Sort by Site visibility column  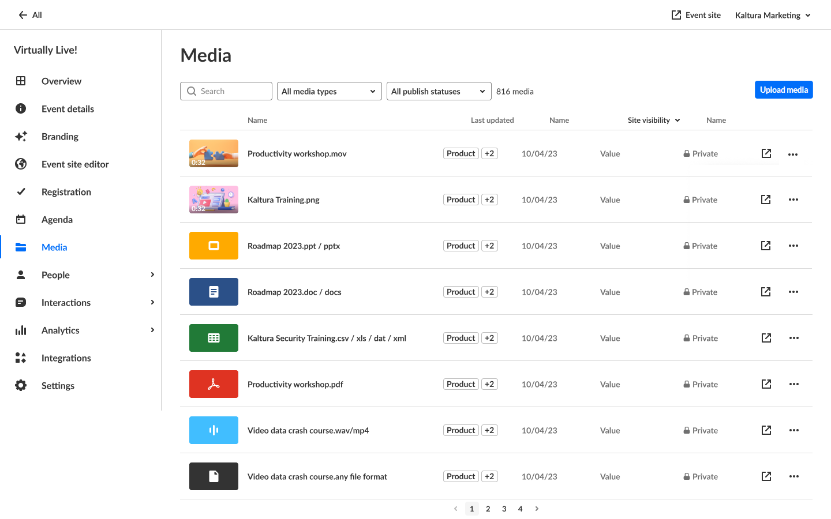654,120
